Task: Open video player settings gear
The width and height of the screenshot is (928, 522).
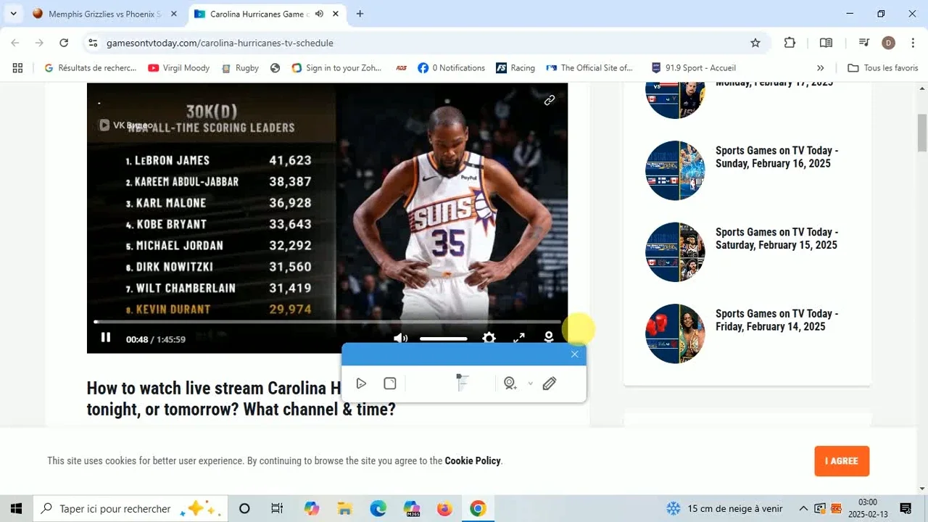Action: (x=489, y=339)
